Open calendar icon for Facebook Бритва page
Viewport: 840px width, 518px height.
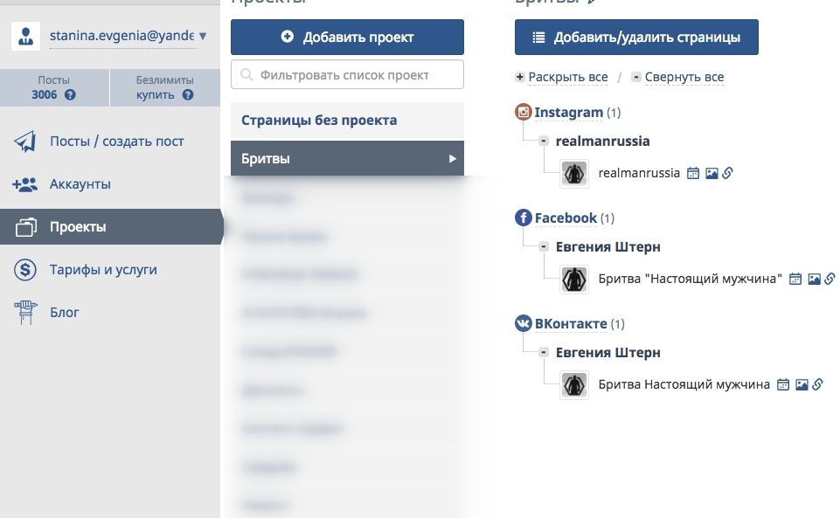(x=795, y=279)
